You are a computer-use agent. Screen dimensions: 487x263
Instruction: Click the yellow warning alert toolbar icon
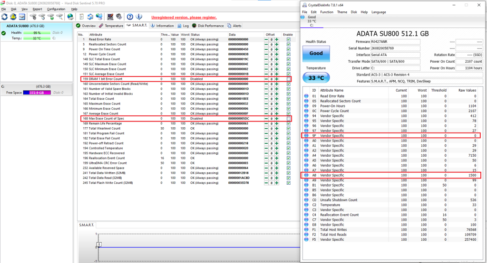pos(13,17)
